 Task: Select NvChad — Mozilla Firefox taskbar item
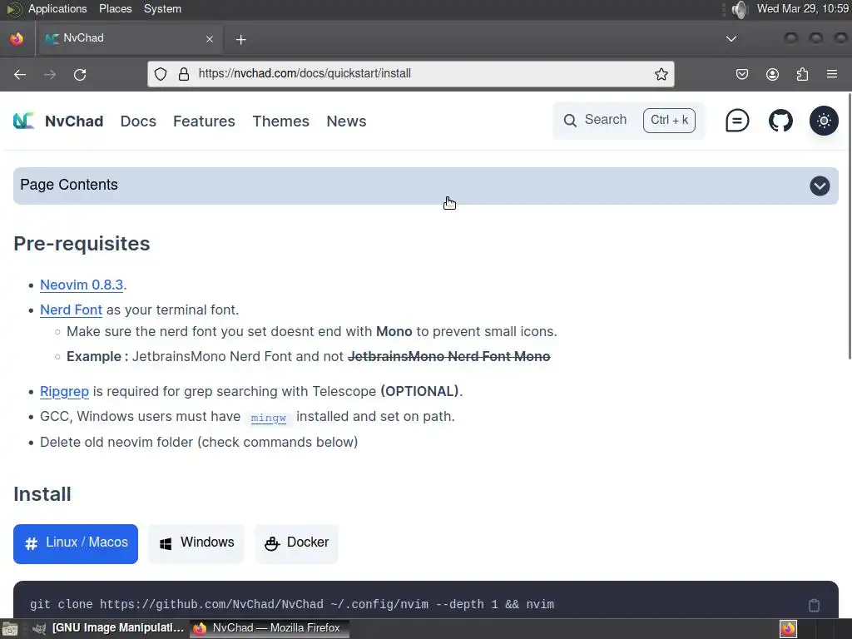click(270, 628)
